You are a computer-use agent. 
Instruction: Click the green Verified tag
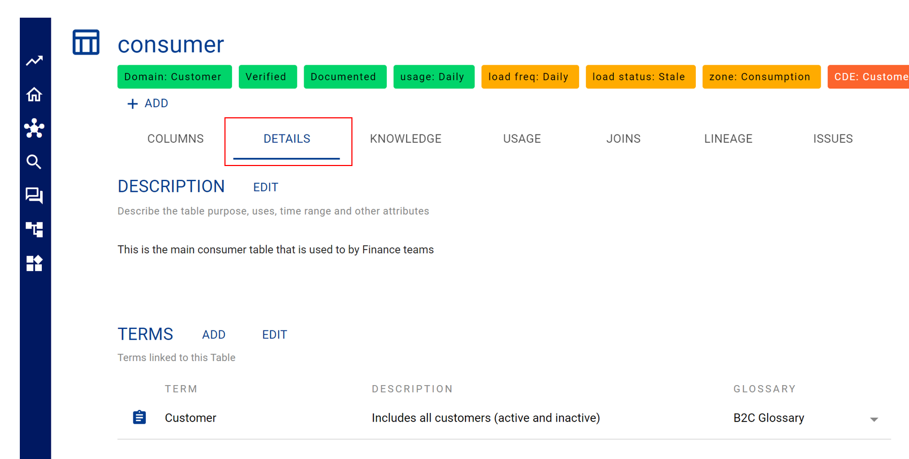(x=266, y=77)
